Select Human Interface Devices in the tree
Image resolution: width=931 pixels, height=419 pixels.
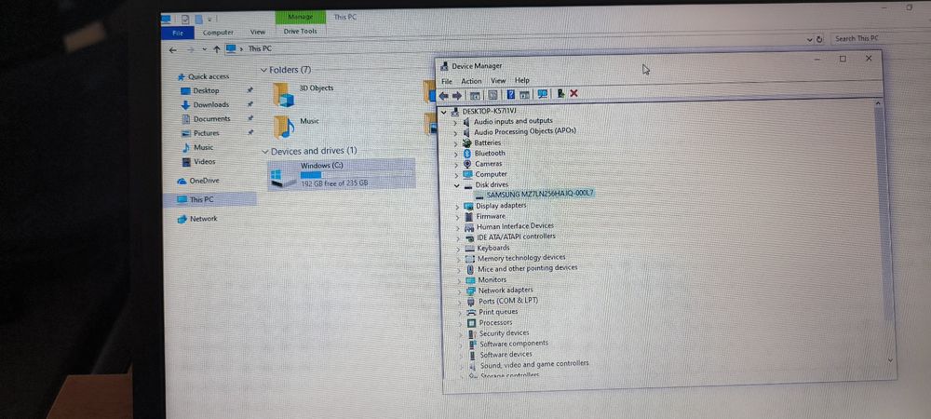pyautogui.click(x=515, y=226)
